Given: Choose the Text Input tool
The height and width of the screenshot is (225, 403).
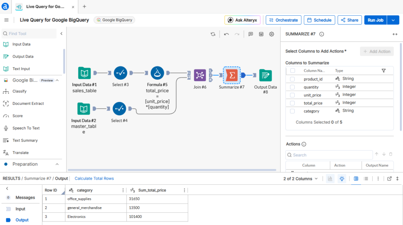Looking at the screenshot, I should 21,69.
